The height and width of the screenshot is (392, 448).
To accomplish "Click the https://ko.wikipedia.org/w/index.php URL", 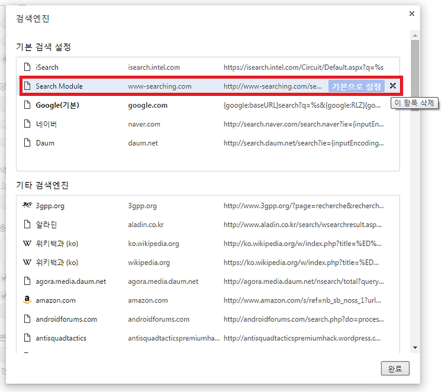I will pos(301,263).
